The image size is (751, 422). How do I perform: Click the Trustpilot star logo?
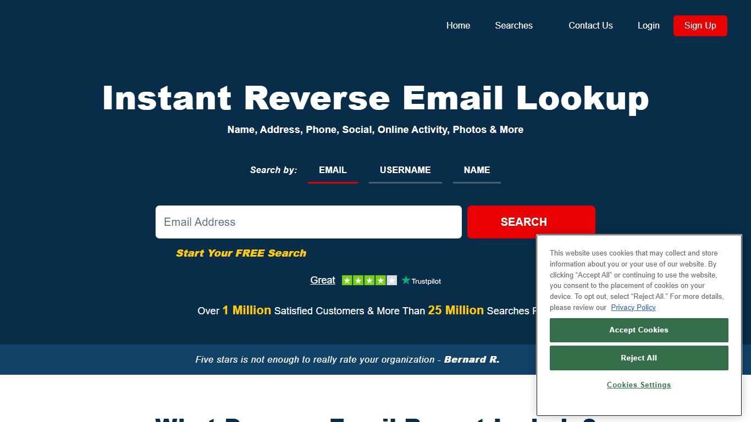tap(405, 280)
